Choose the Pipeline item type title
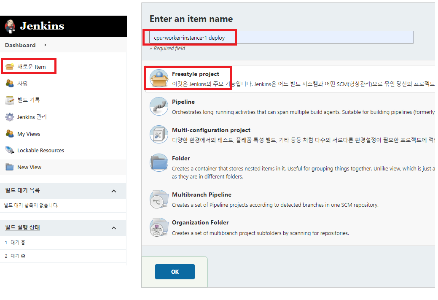 coord(183,102)
